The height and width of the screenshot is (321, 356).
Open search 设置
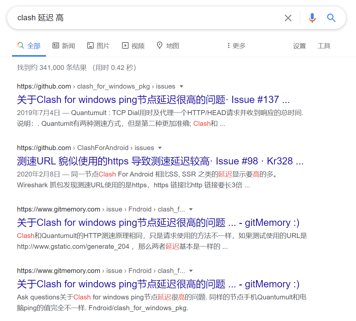[300, 46]
